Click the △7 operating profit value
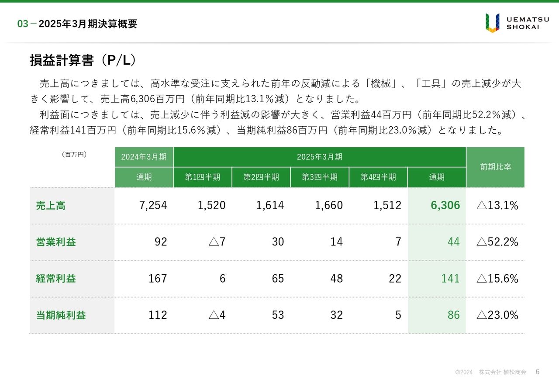The width and height of the screenshot is (559, 387). tap(217, 242)
